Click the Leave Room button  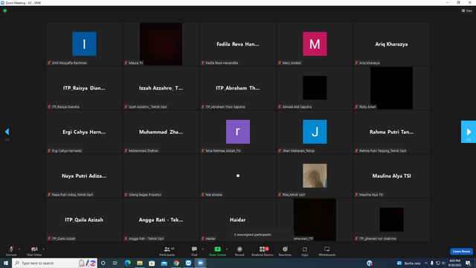[461, 252]
